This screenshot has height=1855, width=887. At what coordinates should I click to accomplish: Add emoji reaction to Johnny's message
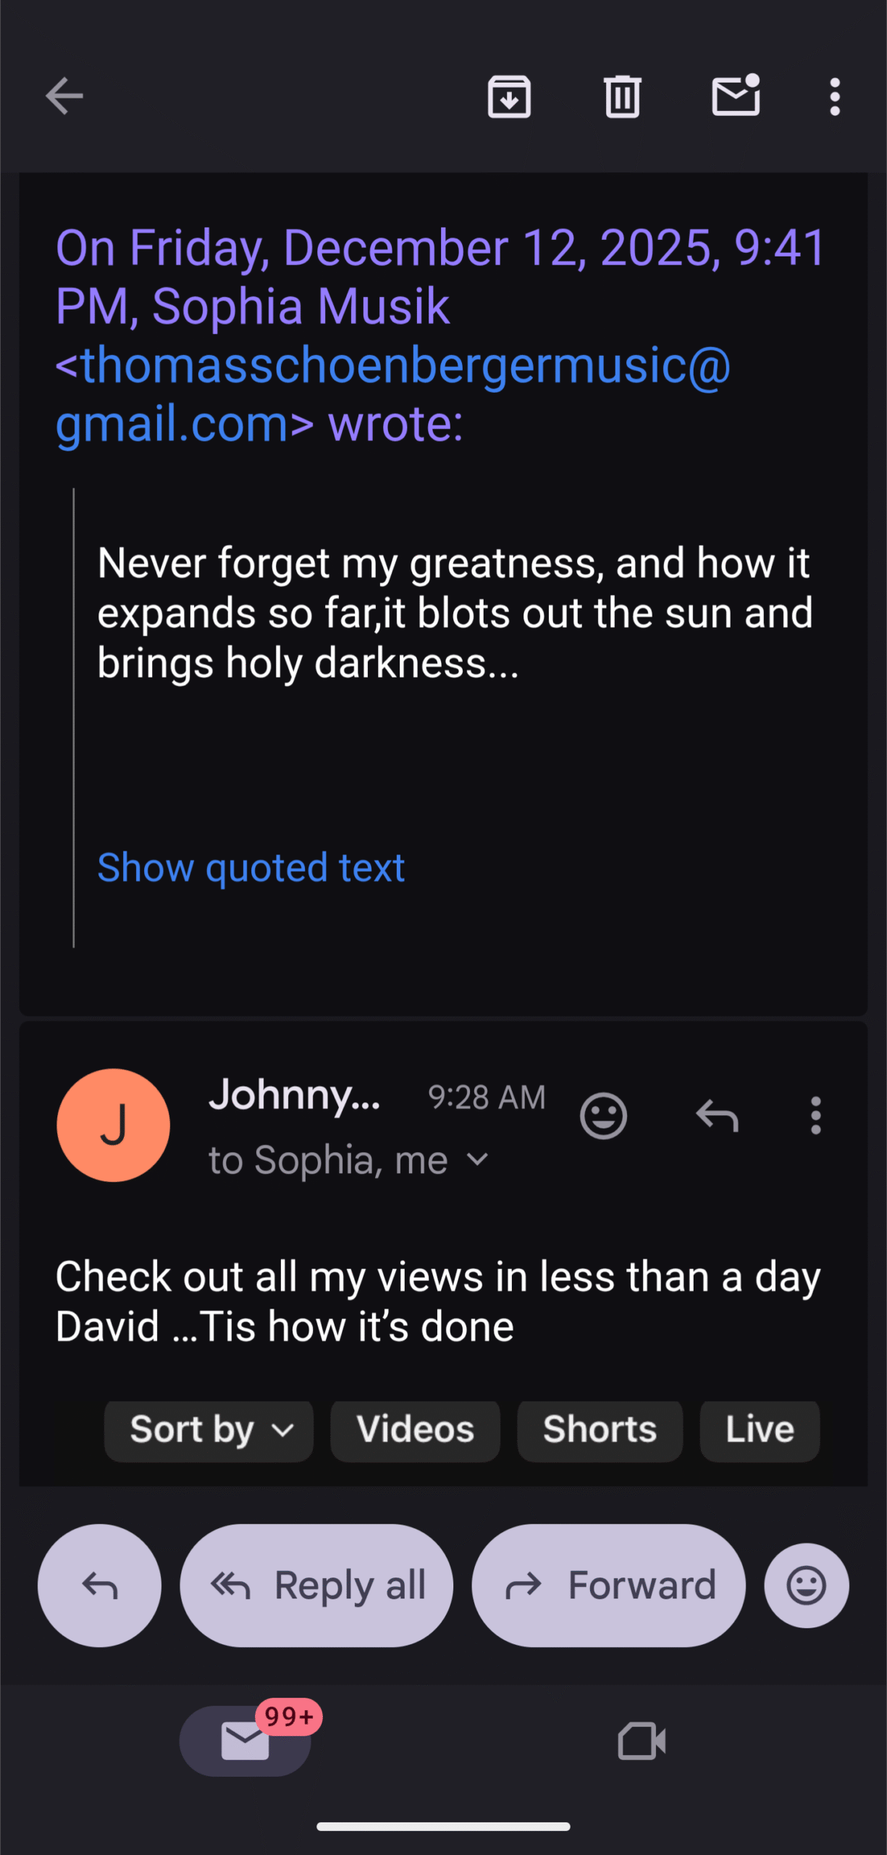click(x=603, y=1115)
